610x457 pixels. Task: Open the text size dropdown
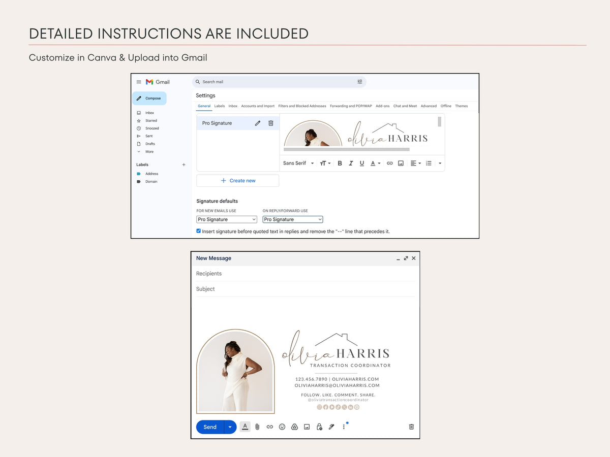(x=325, y=164)
